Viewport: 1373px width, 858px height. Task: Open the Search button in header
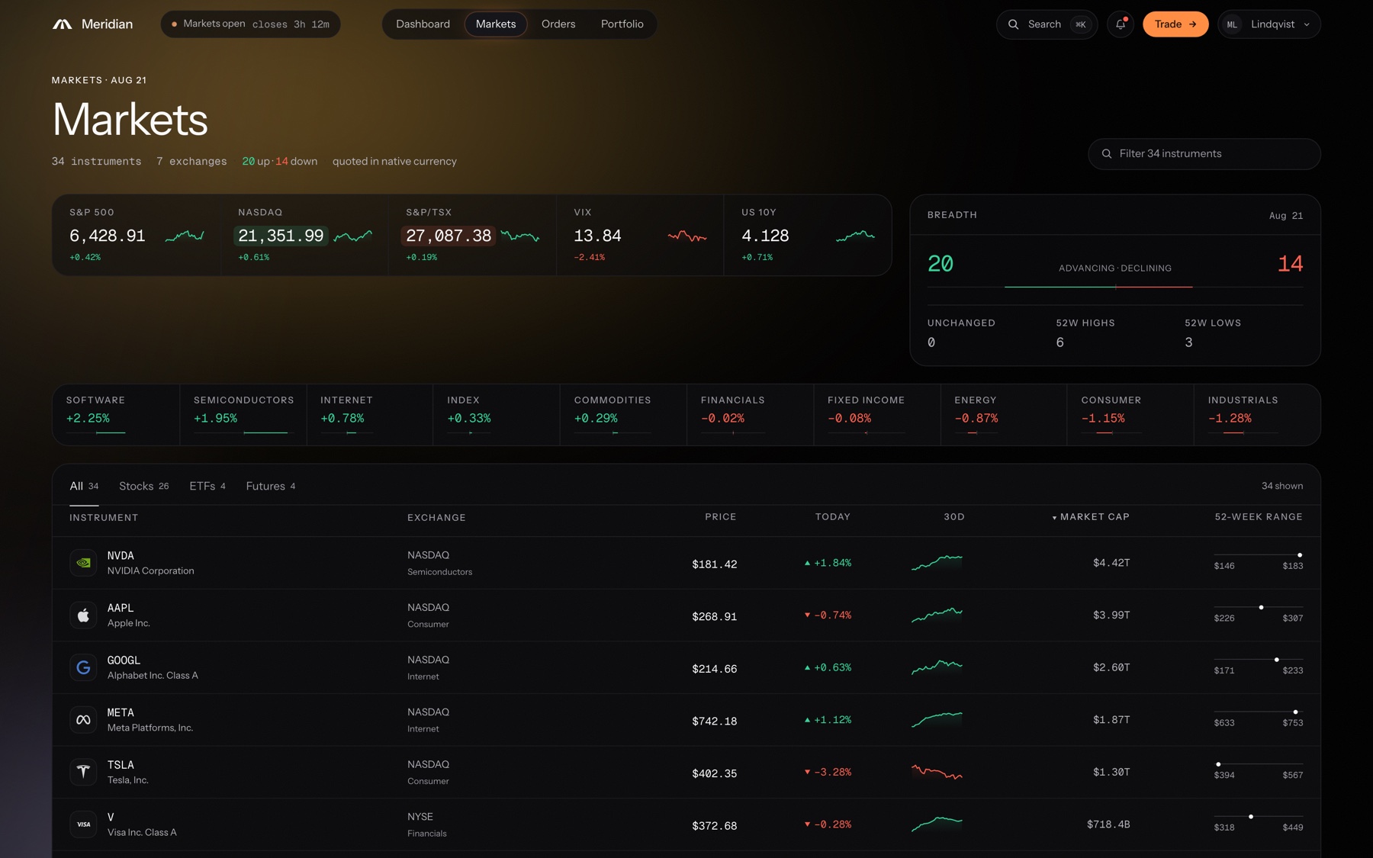(x=1047, y=24)
